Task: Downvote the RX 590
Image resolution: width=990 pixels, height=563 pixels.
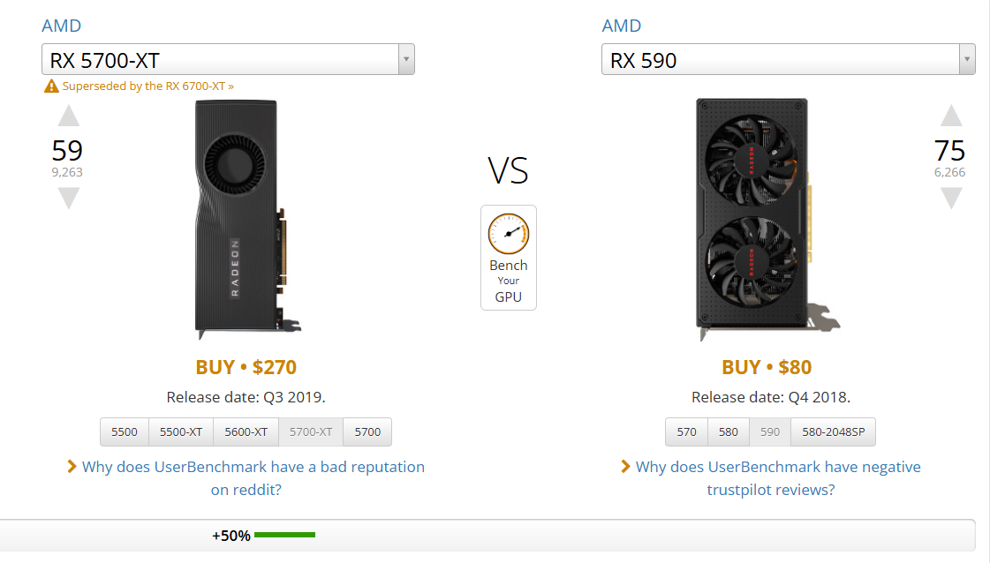Action: coord(950,199)
